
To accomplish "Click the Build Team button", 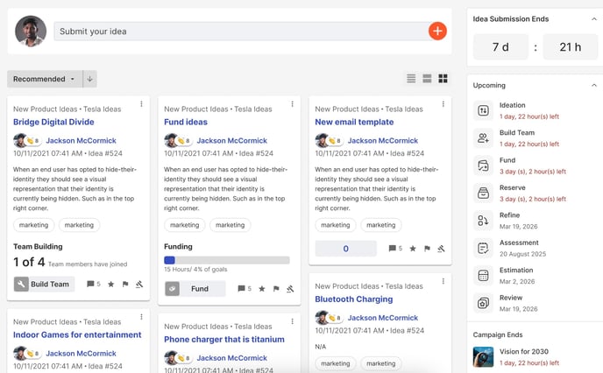I will [x=44, y=285].
